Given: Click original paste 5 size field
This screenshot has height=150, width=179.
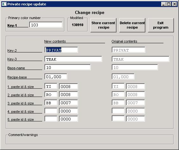Looking at the screenshot, I should point(136,119).
